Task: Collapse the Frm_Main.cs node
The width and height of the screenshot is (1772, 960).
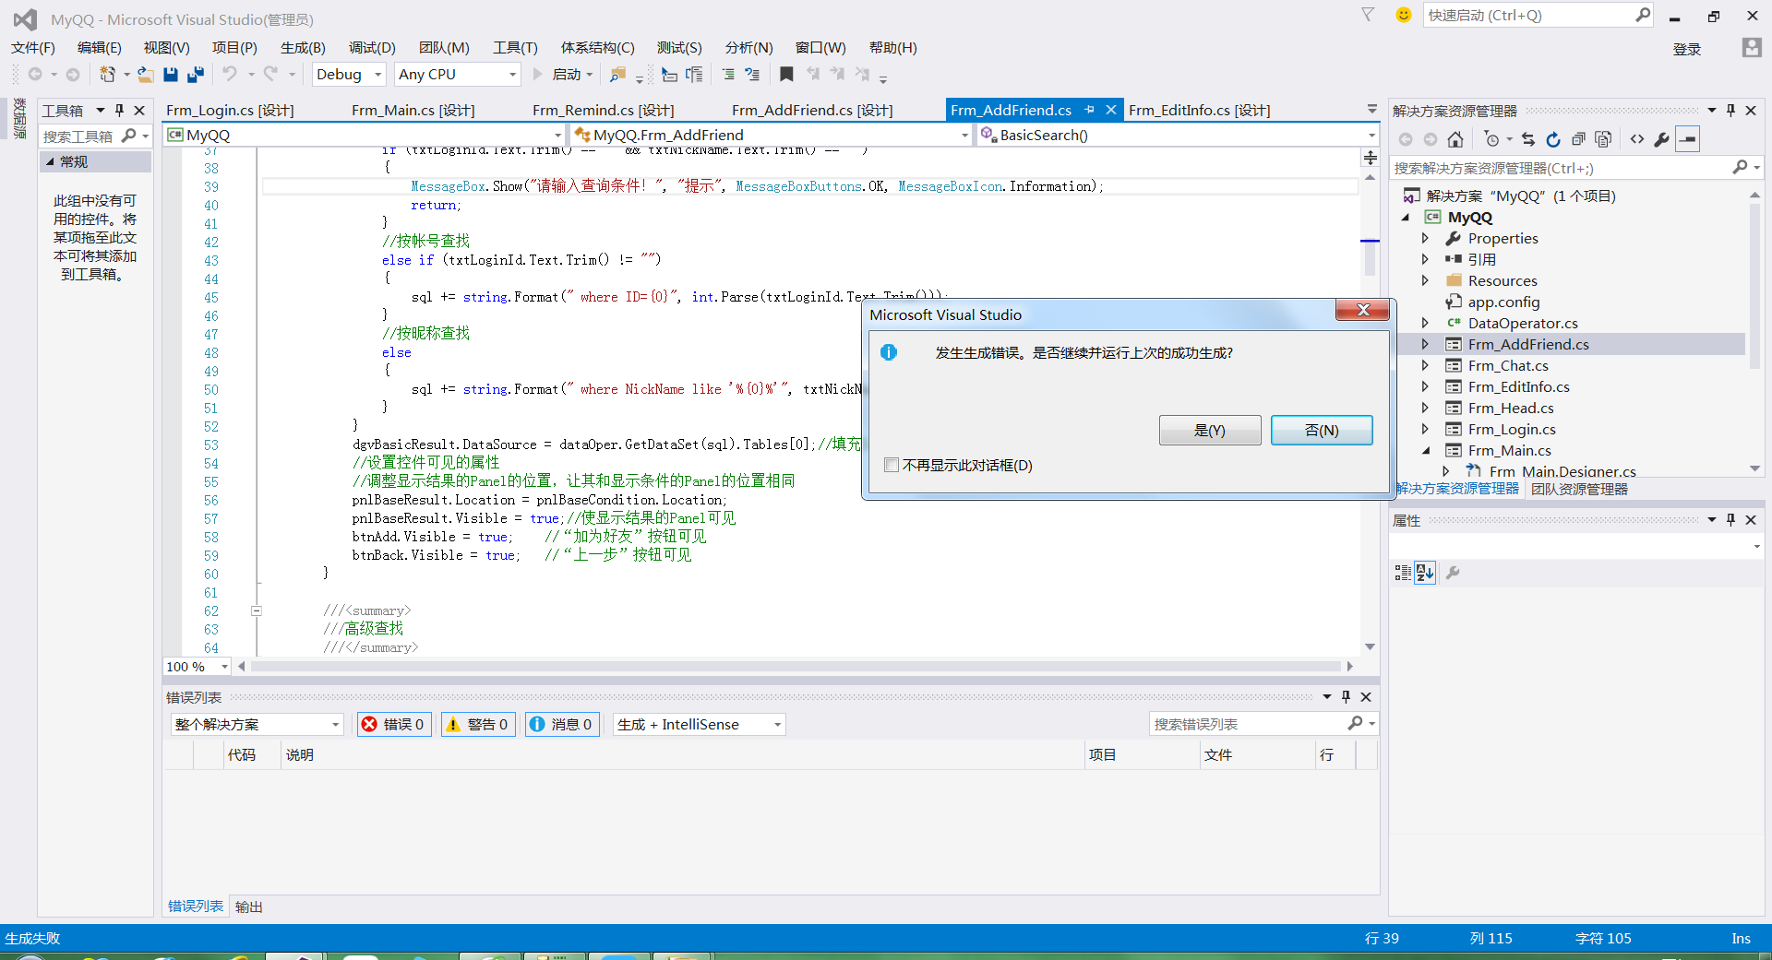Action: [1425, 450]
